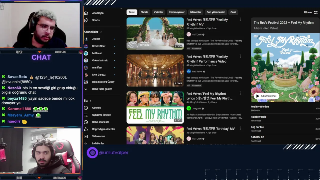Open options menu for Lyrics video
Screen dimensions: 320x180
[x=240, y=93]
